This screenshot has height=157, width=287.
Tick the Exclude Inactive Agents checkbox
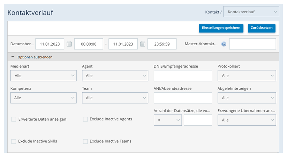(85, 119)
